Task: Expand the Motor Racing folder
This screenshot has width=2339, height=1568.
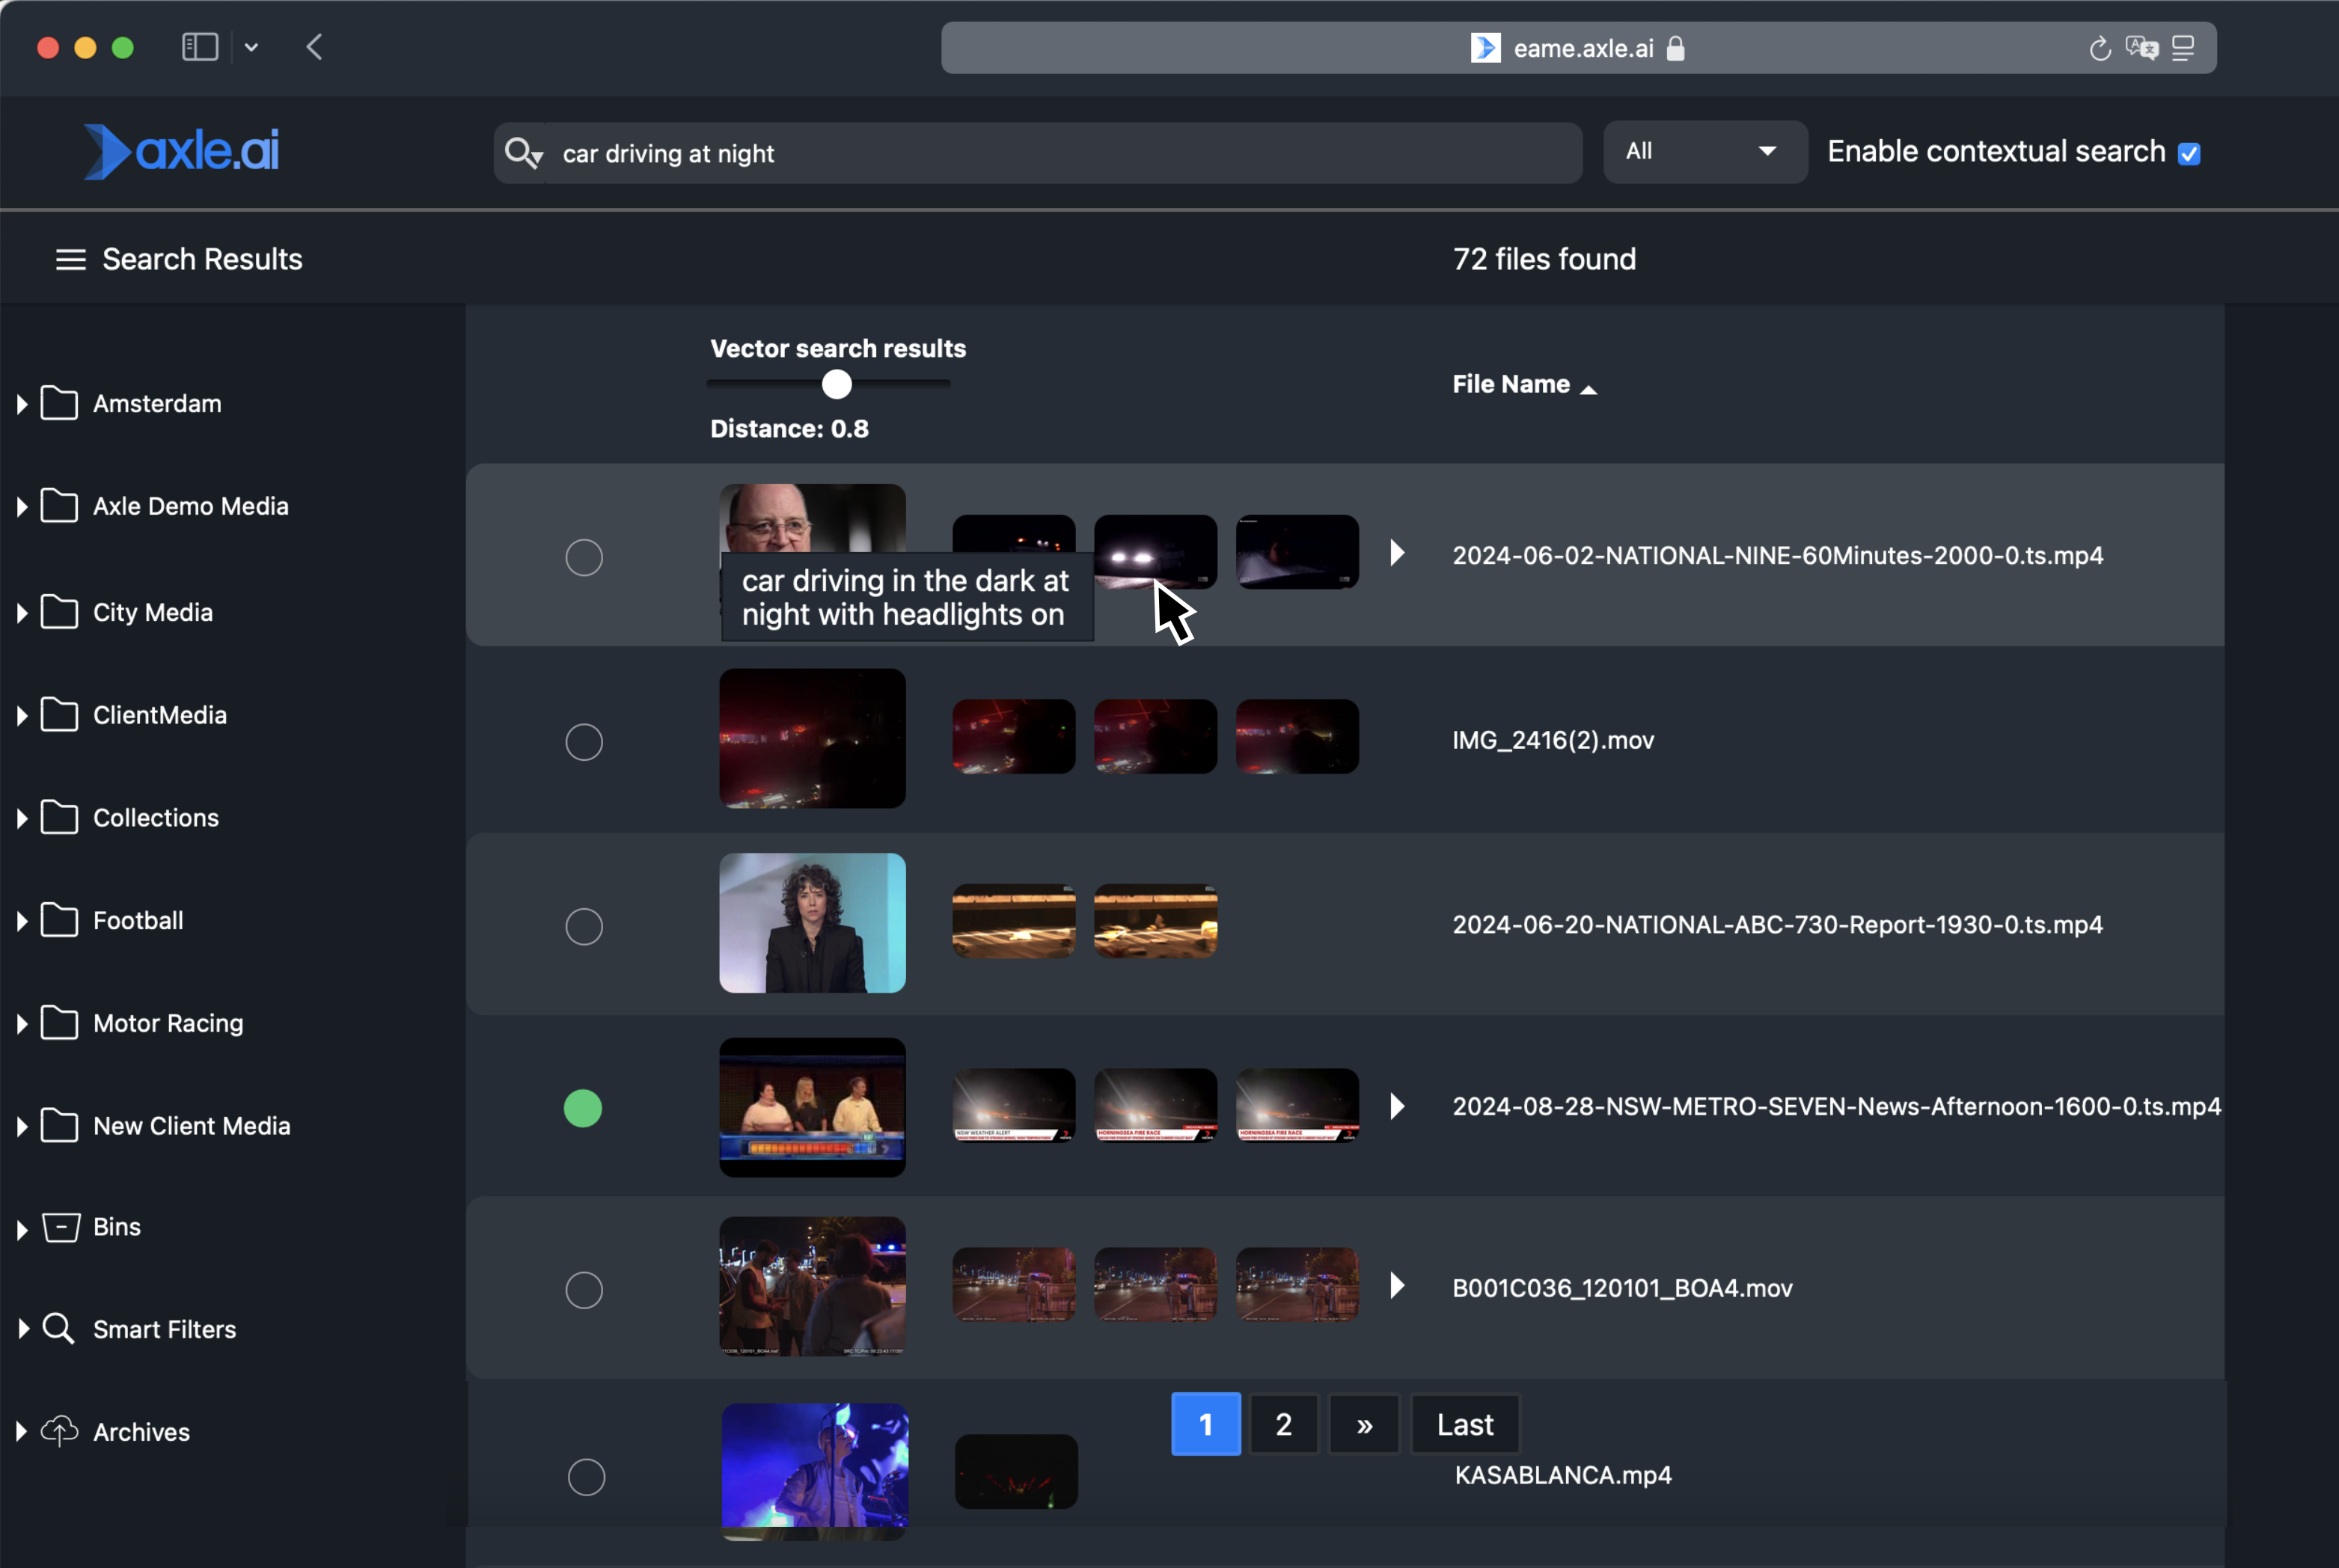Action: coord(22,1024)
